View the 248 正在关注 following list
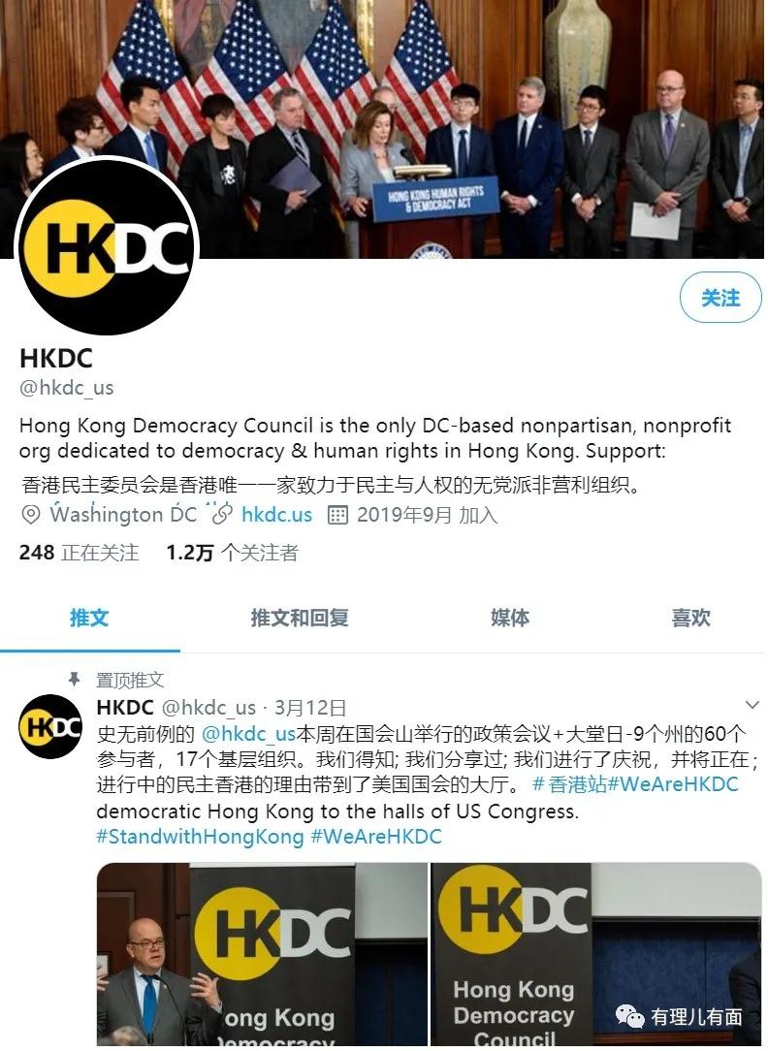 pos(80,553)
